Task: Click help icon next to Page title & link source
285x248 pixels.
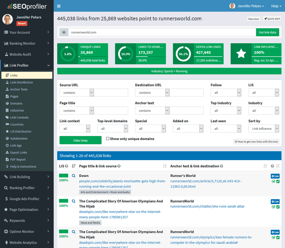Action: [119, 166]
